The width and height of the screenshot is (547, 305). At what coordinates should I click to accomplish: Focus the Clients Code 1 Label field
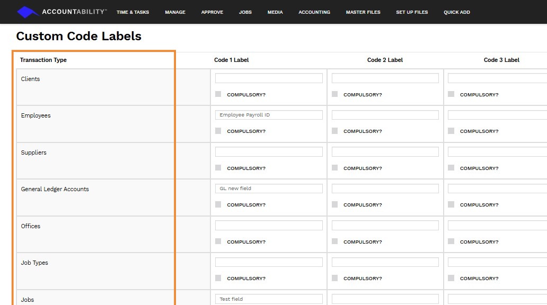[x=269, y=78]
